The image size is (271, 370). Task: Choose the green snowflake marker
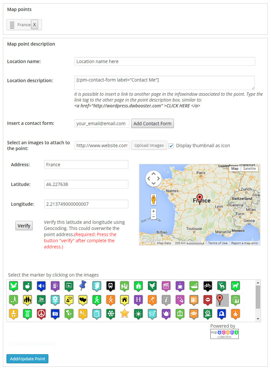tap(111, 313)
